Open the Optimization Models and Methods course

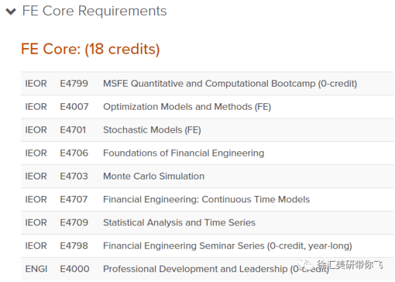[187, 106]
